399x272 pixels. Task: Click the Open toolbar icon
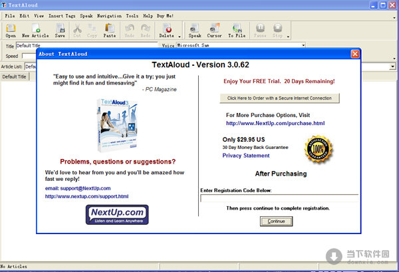[11, 31]
